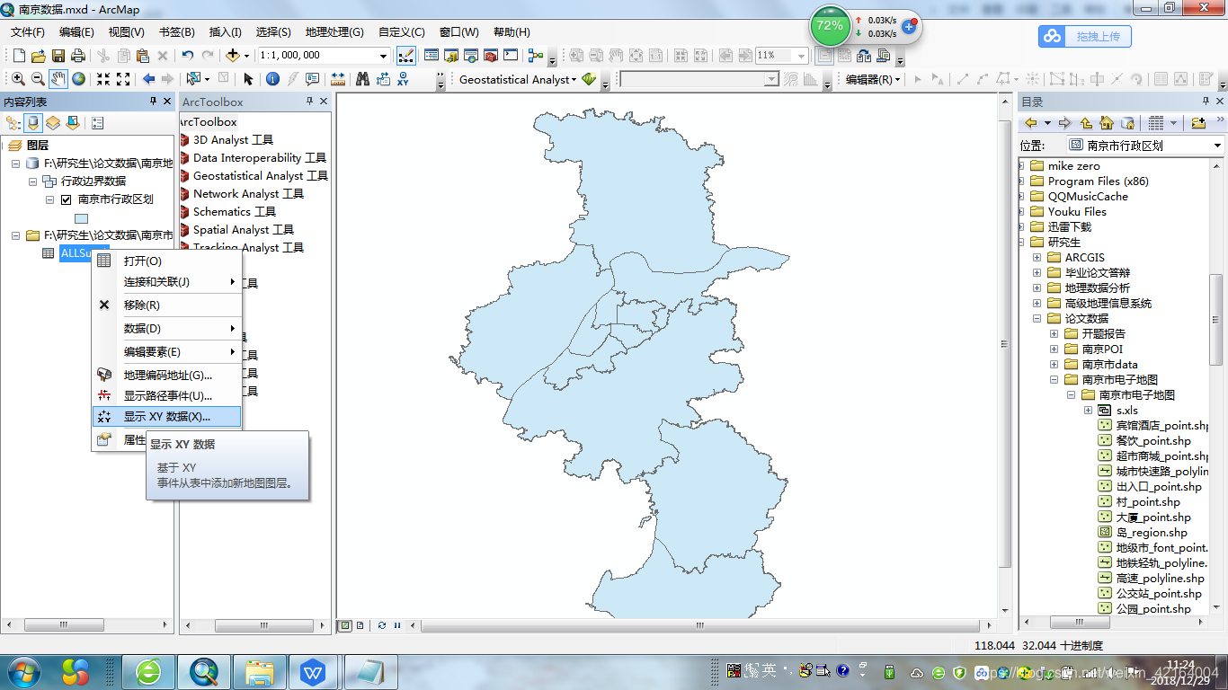The width and height of the screenshot is (1228, 690).
Task: Click the 南京市行政区划 symbol color swatch
Action: pos(82,218)
